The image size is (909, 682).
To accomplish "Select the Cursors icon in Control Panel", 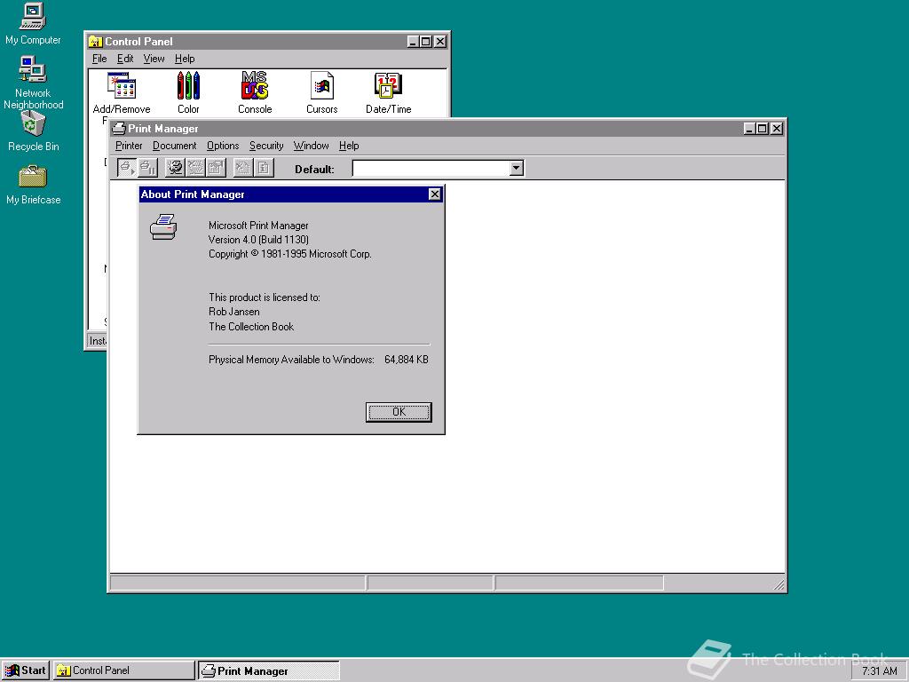I will click(x=321, y=92).
